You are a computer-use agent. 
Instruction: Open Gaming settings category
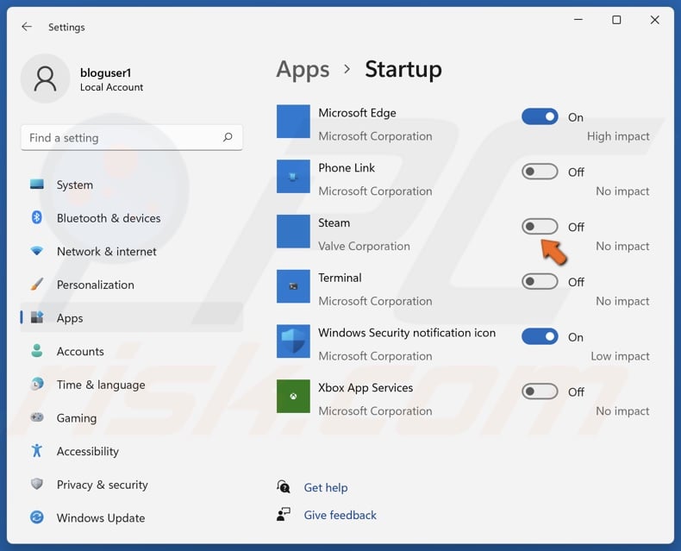[132, 417]
